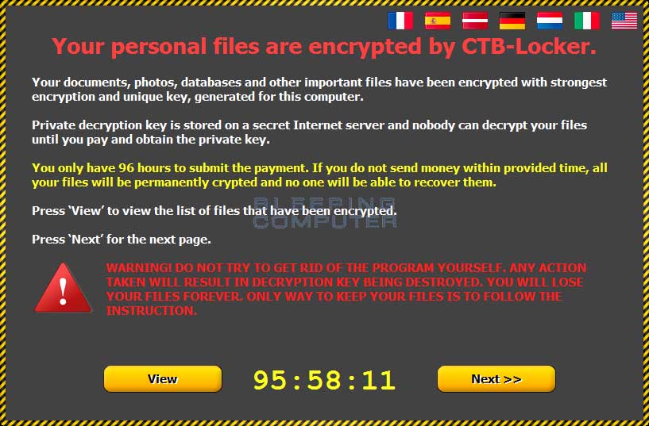This screenshot has height=426, width=649.
Task: Choose the Italian flag language option
Action: tap(587, 21)
